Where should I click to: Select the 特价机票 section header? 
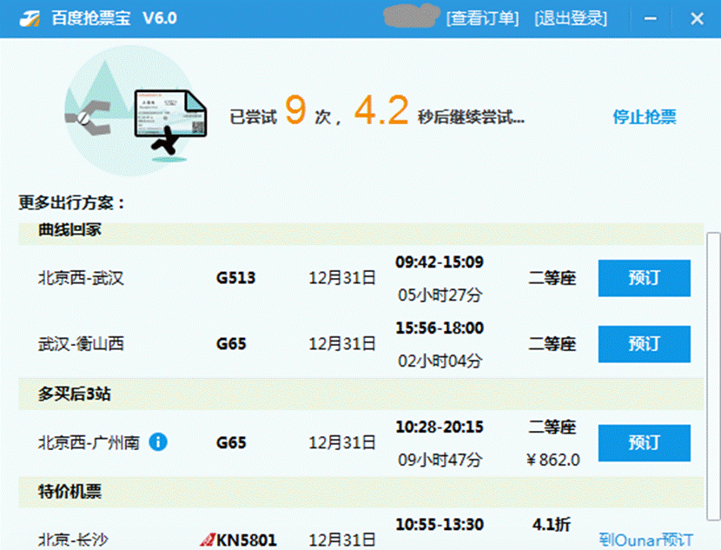[361, 492]
